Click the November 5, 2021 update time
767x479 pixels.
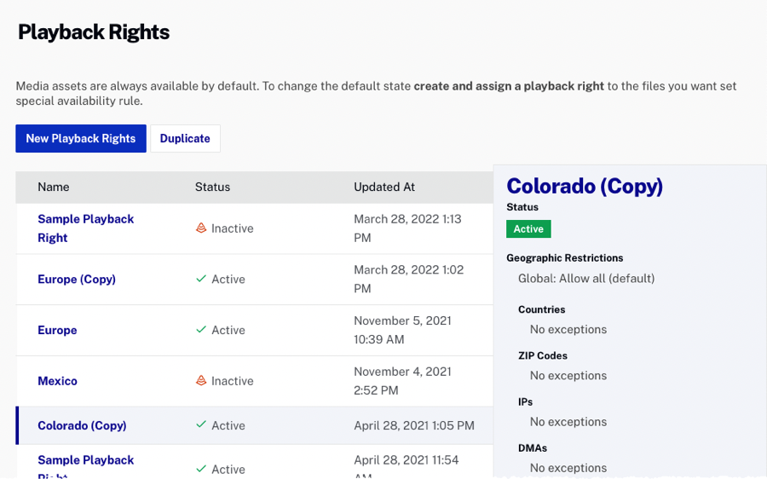[x=402, y=331]
